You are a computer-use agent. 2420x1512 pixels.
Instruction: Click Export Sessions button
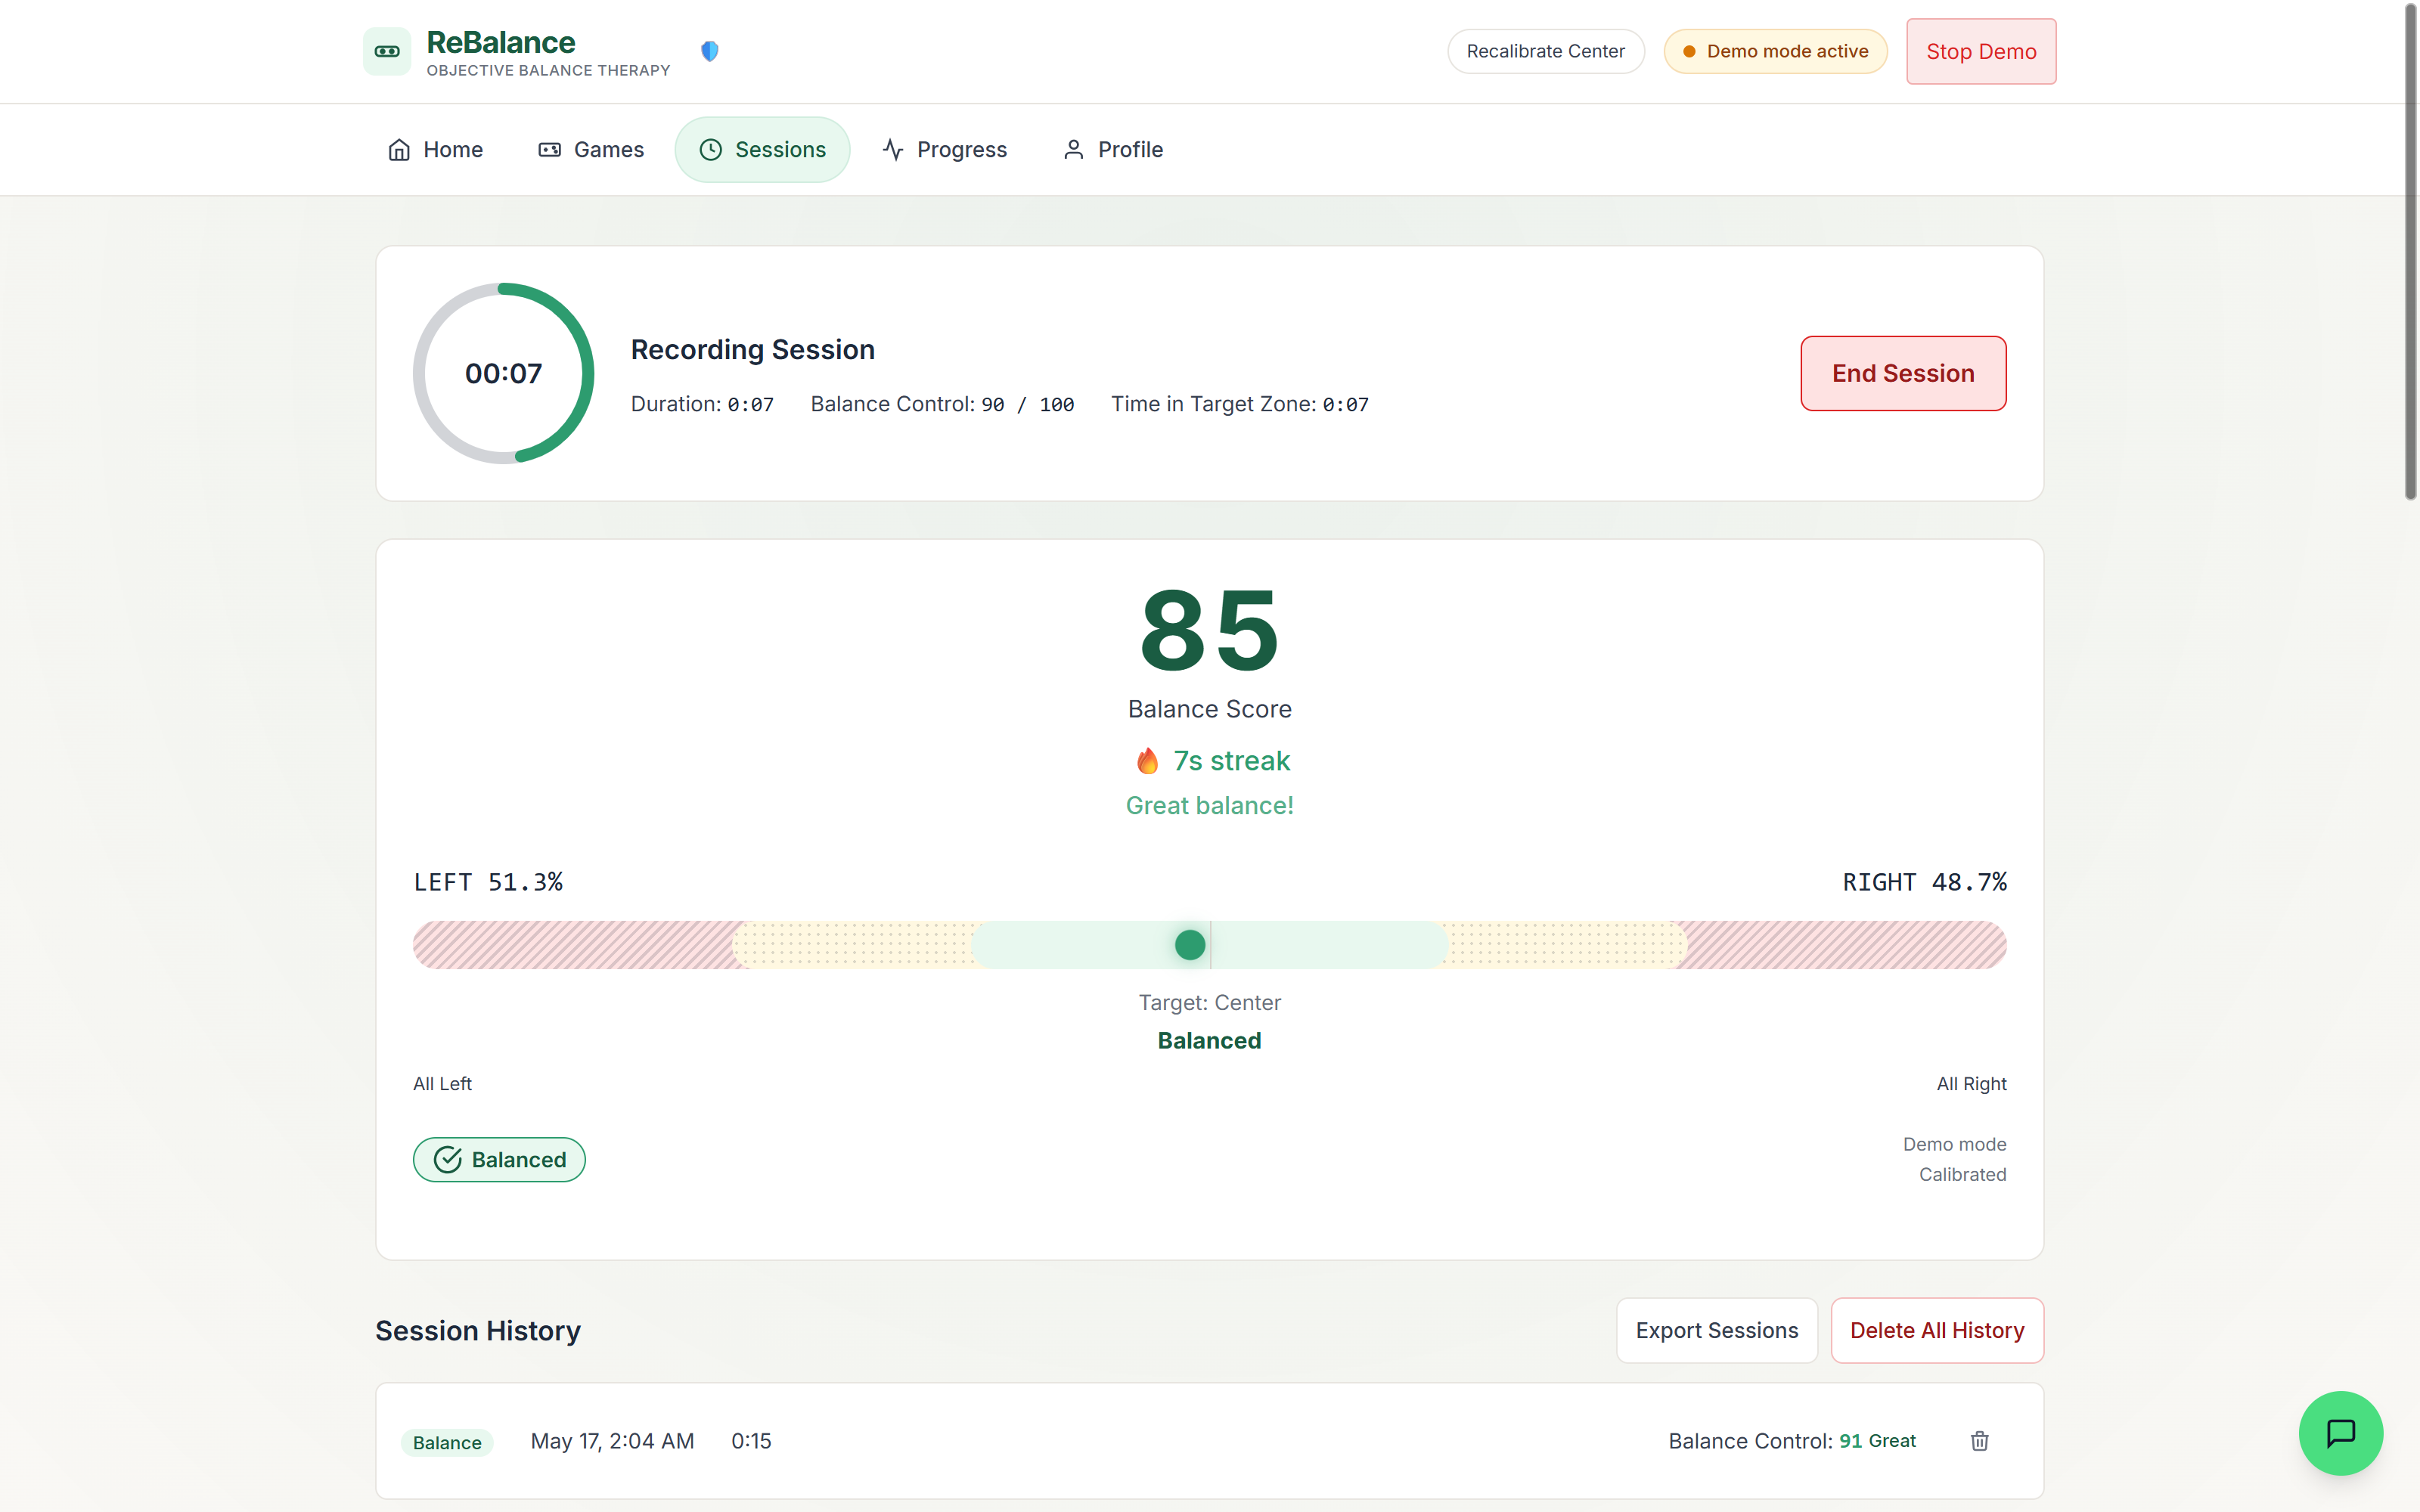tap(1716, 1330)
